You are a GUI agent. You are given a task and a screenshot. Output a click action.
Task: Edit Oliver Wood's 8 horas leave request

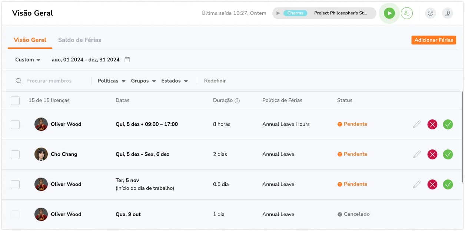tap(417, 124)
